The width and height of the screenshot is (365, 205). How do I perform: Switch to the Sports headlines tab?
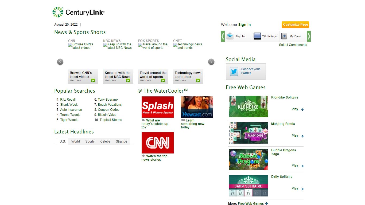pos(90,141)
